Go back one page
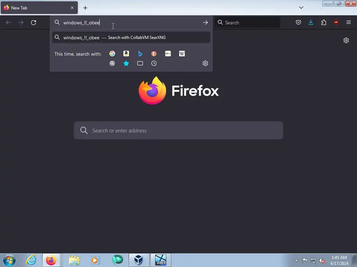 8,23
